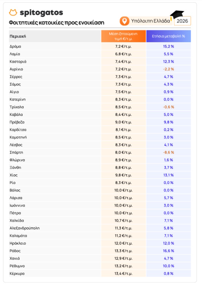Click the spitogatos brand name text
This screenshot has height=285, width=202.
(x=42, y=13)
